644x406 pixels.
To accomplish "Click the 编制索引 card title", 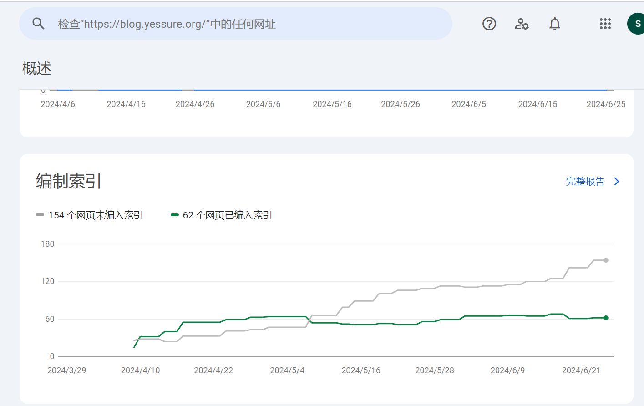I will pyautogui.click(x=68, y=181).
